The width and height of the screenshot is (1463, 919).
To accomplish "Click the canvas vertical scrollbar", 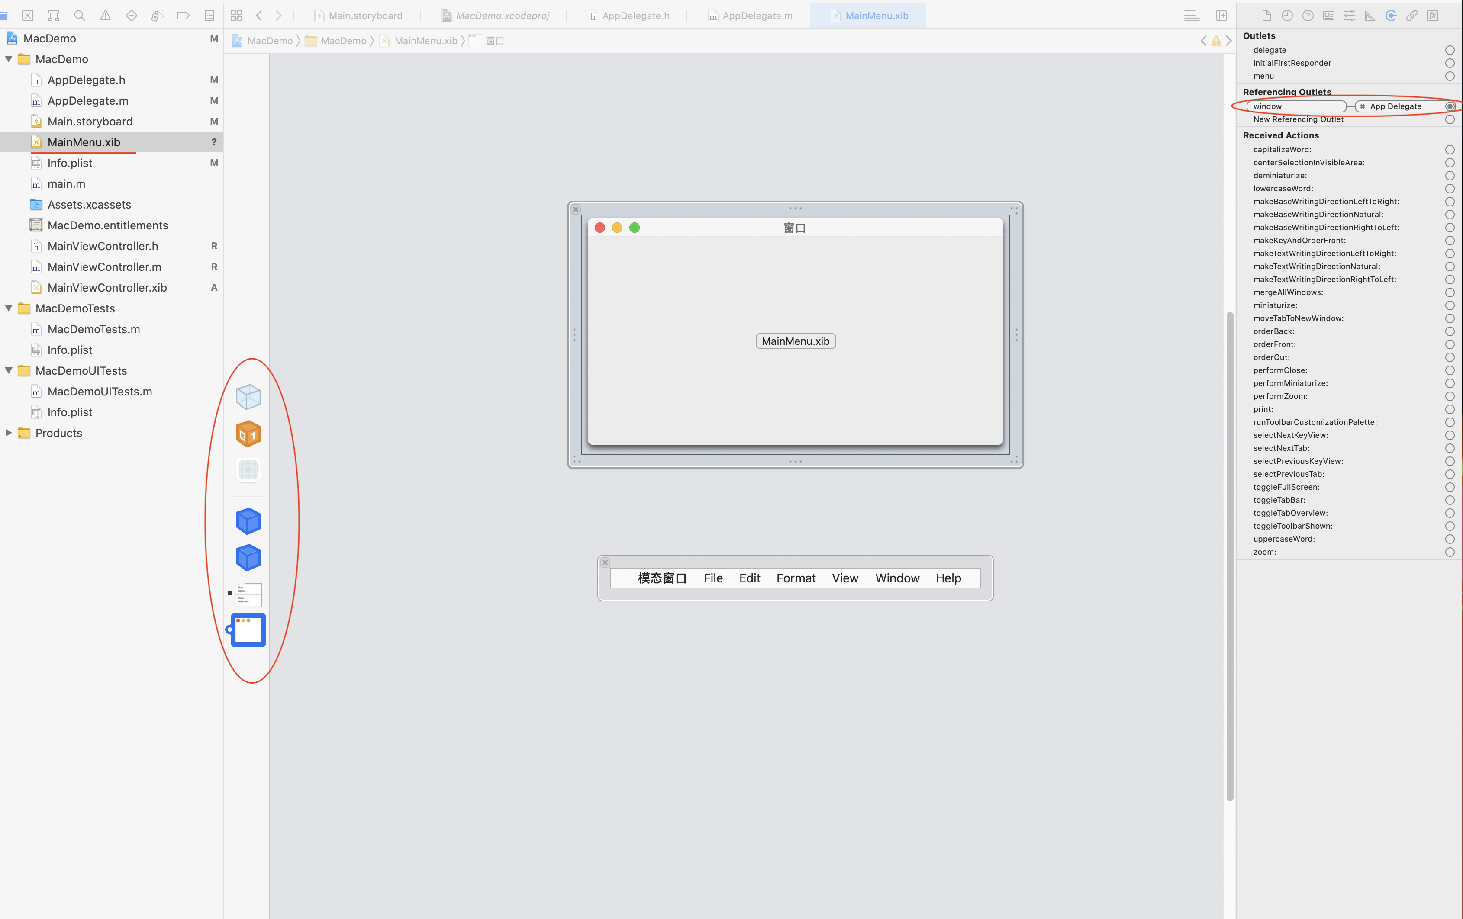I will point(1230,556).
